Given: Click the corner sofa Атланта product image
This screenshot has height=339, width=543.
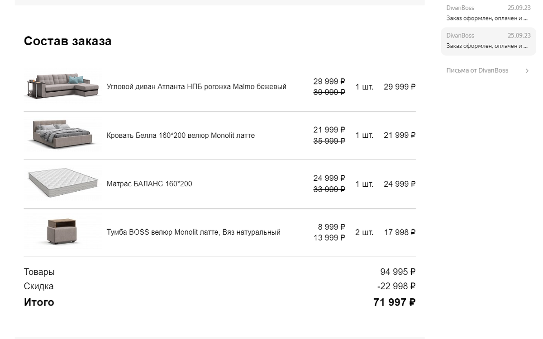Looking at the screenshot, I should point(62,86).
